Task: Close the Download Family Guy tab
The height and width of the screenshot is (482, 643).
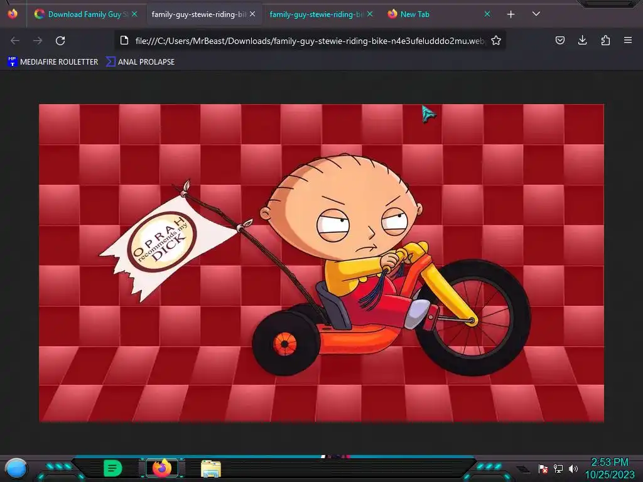Action: click(x=134, y=14)
